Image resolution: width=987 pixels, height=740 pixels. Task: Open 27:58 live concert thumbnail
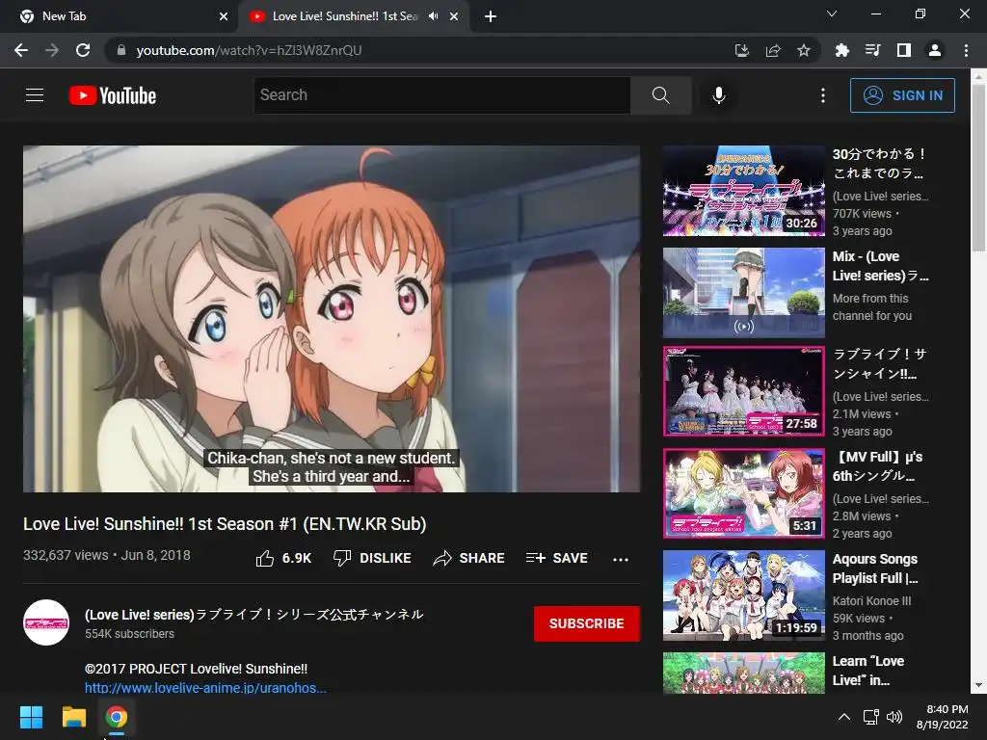(x=744, y=391)
